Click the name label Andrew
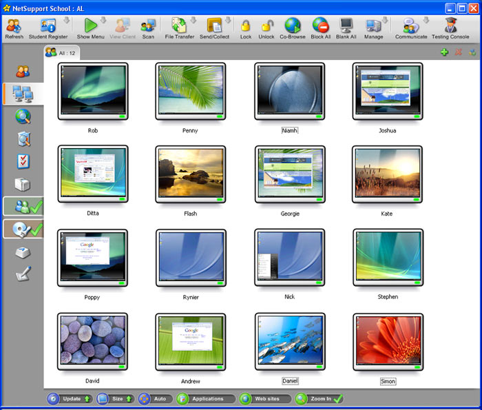This screenshot has width=482, height=410. tap(190, 381)
